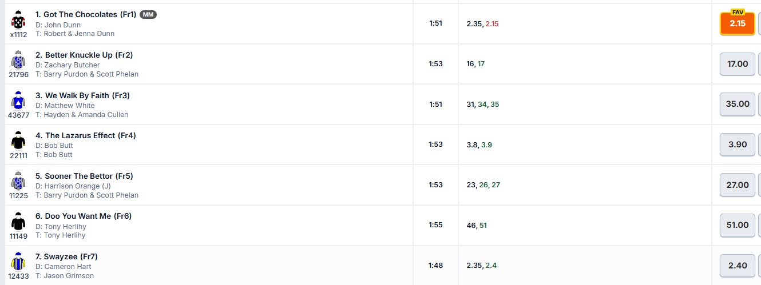Click the silks icon for Got The Chocolates
Image resolution: width=761 pixels, height=285 pixels.
pyautogui.click(x=18, y=20)
